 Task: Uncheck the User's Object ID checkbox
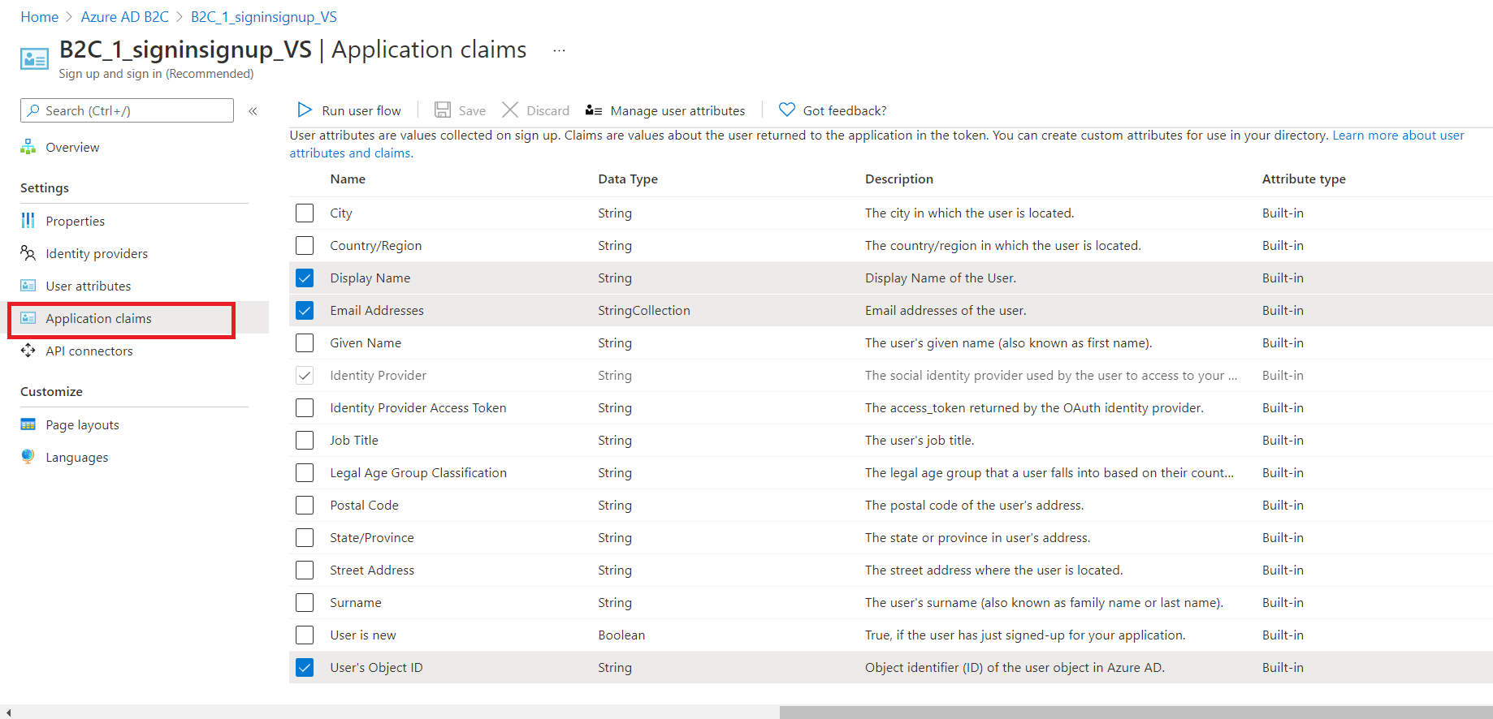pos(305,667)
